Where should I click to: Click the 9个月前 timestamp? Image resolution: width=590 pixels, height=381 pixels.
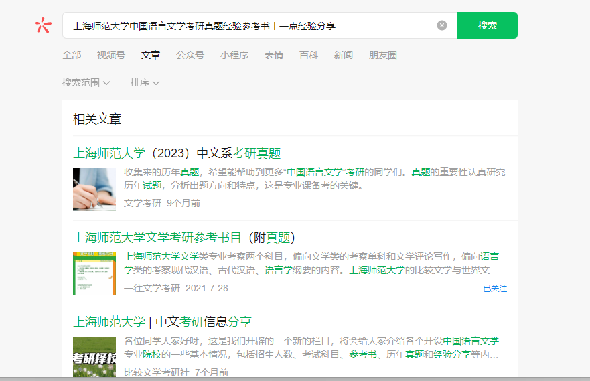click(183, 203)
